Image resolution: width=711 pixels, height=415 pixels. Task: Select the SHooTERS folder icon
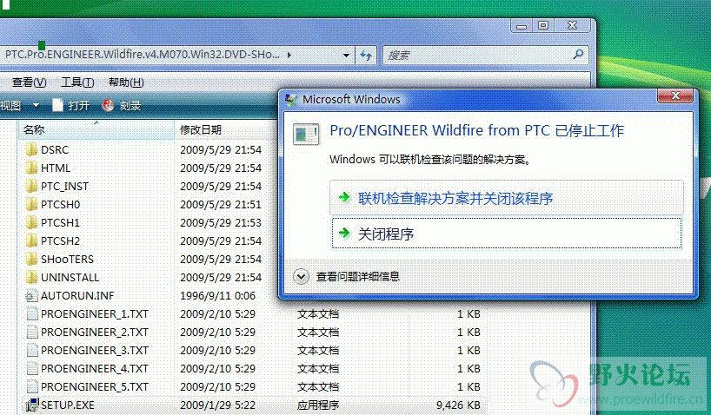[31, 259]
